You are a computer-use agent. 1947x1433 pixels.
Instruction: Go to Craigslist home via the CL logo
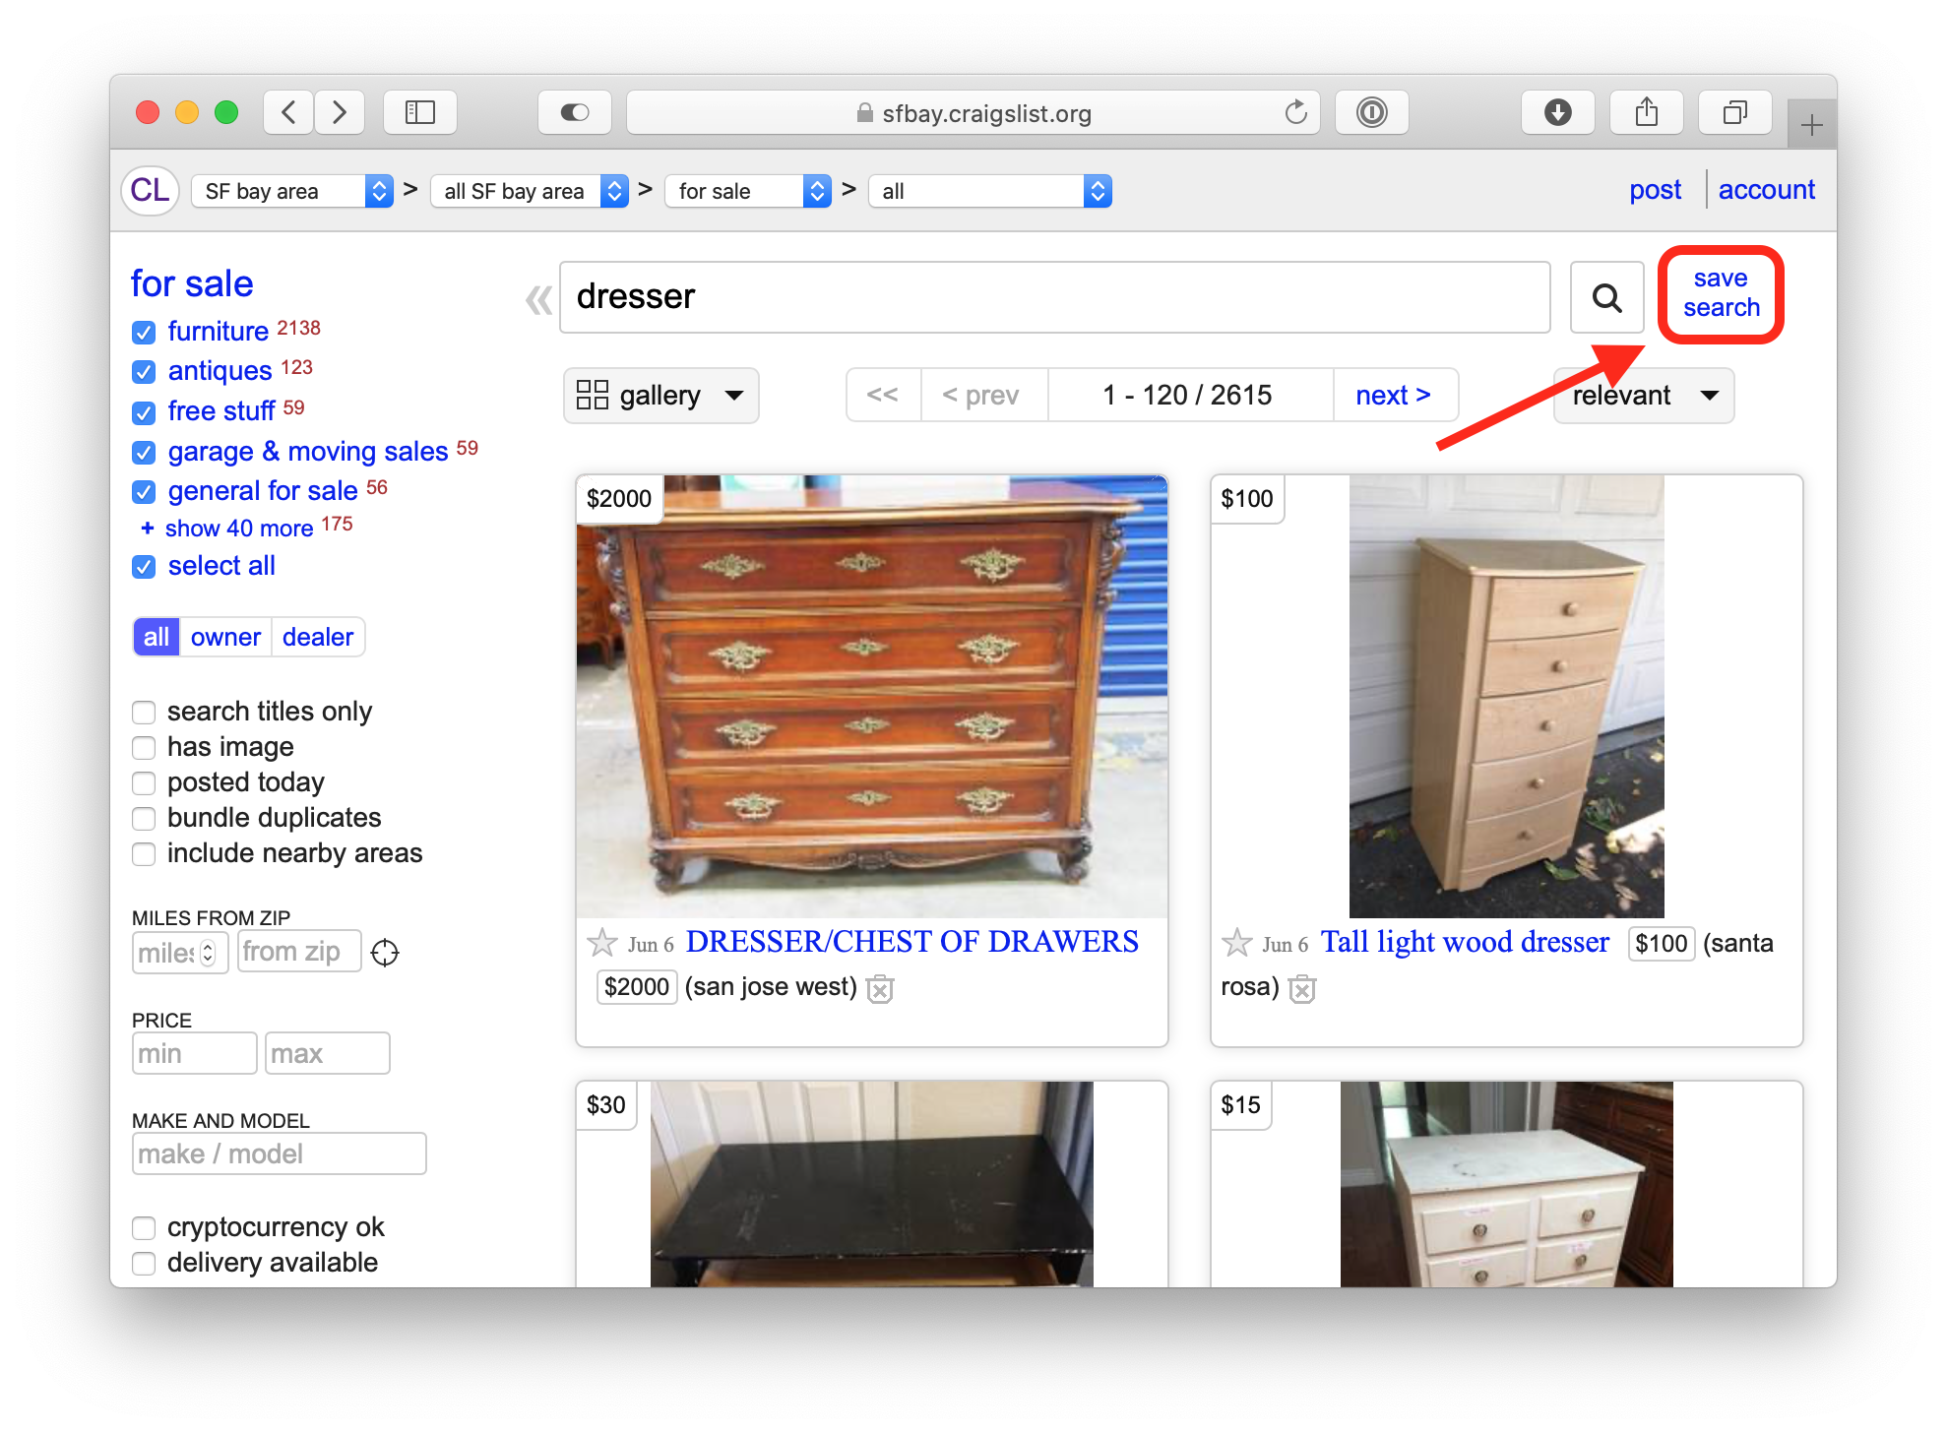[x=150, y=190]
